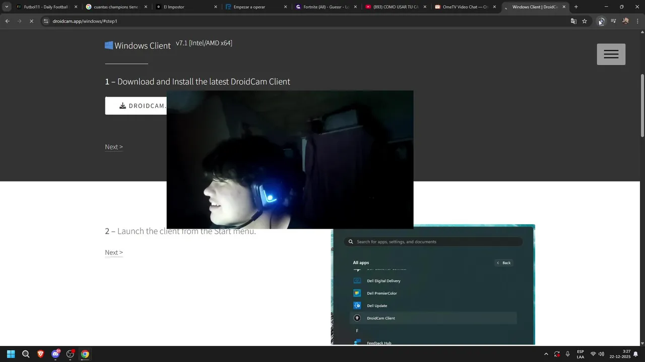Close the OmeTV Video Chat tab
The width and height of the screenshot is (645, 362).
(x=494, y=7)
